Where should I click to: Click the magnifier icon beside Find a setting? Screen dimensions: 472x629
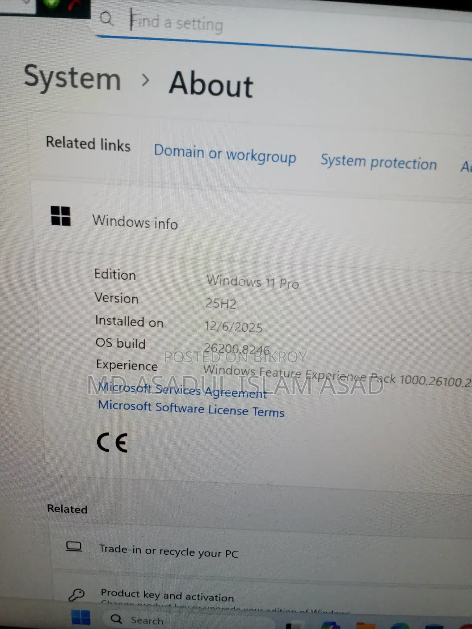107,18
